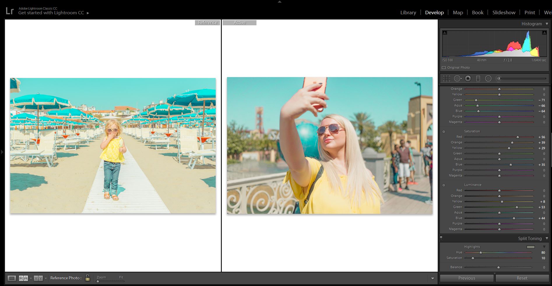This screenshot has width=552, height=286.
Task: Click the ISO 100 text in histogram
Action: point(448,60)
